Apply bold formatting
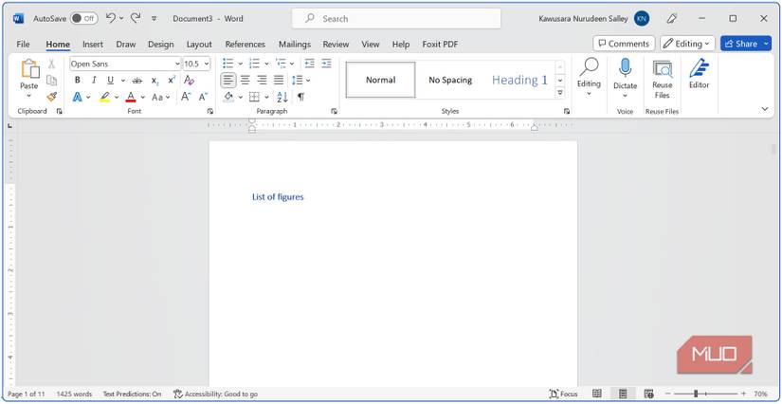 [x=78, y=81]
